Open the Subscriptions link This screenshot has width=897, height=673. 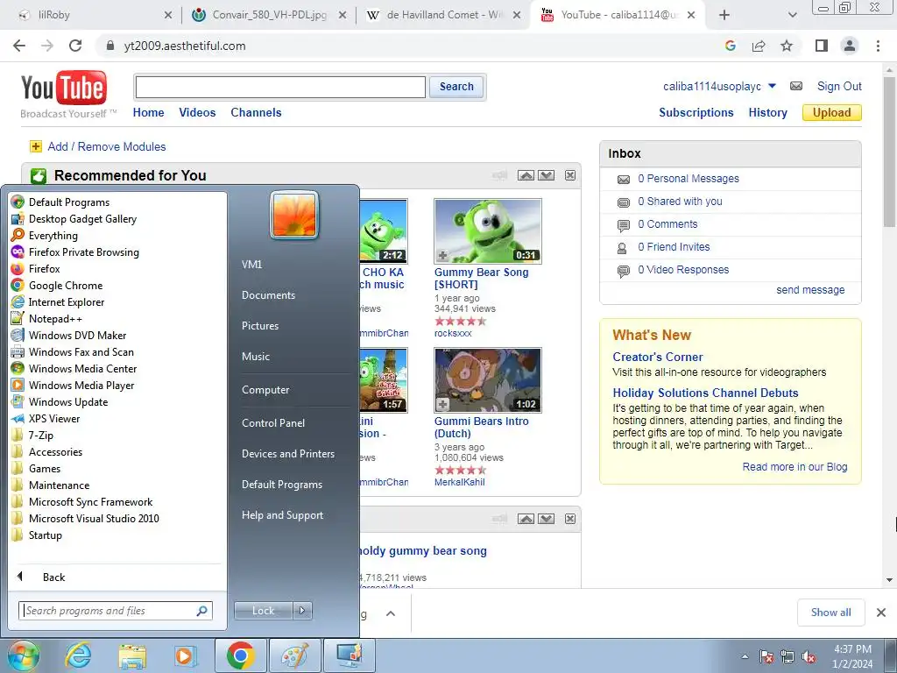[x=696, y=112]
